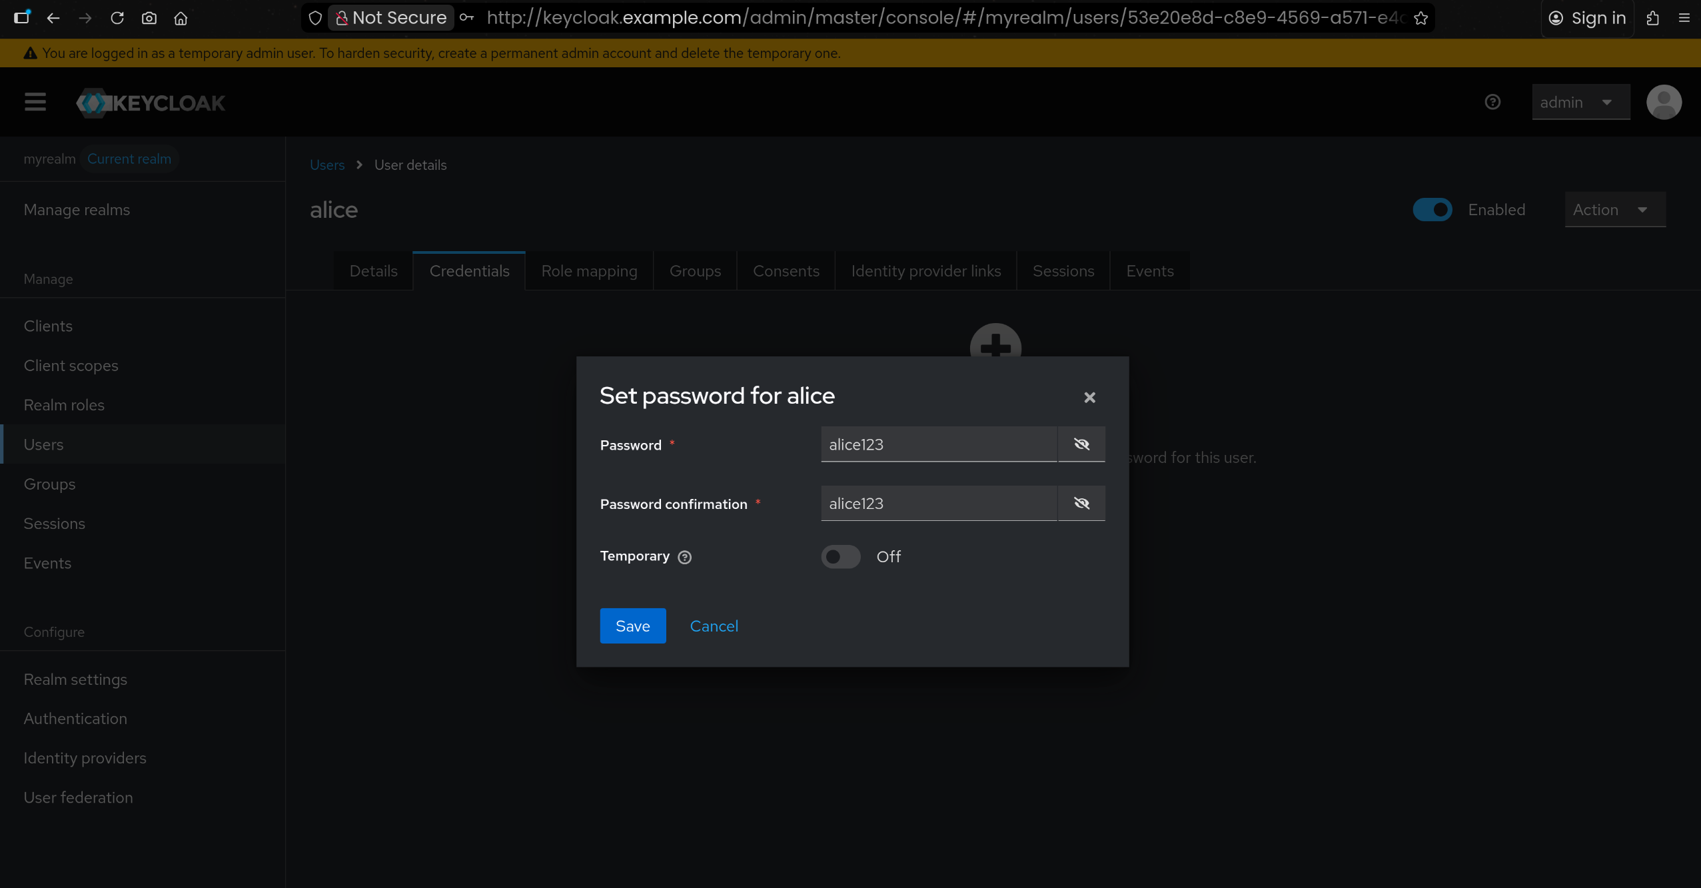Open the hamburger navigation menu
Image resolution: width=1701 pixels, height=888 pixels.
pyautogui.click(x=35, y=102)
